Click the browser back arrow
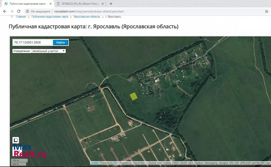The width and height of the screenshot is (271, 167). click(x=4, y=11)
